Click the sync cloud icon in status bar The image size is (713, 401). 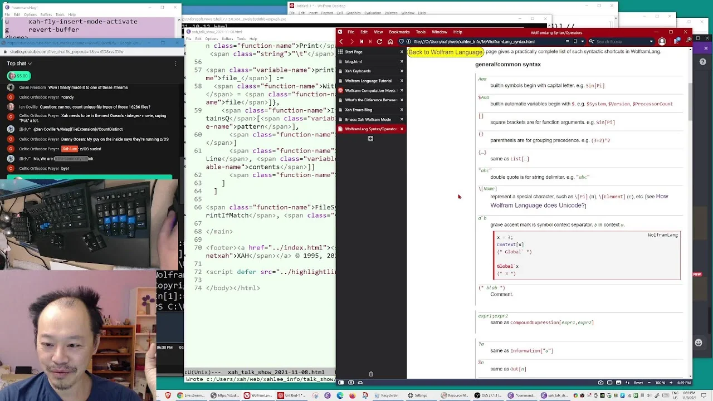pyautogui.click(x=360, y=383)
